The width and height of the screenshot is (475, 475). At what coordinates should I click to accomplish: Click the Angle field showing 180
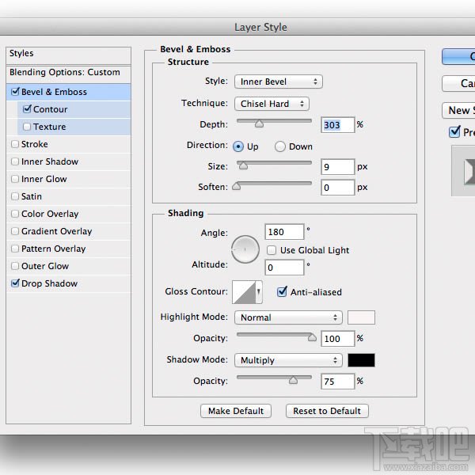point(284,232)
